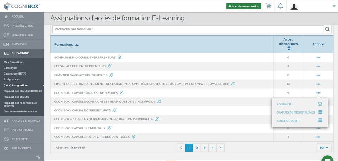Click COGNIBOX - CAPSULE GEMBA WALK text

point(80,128)
